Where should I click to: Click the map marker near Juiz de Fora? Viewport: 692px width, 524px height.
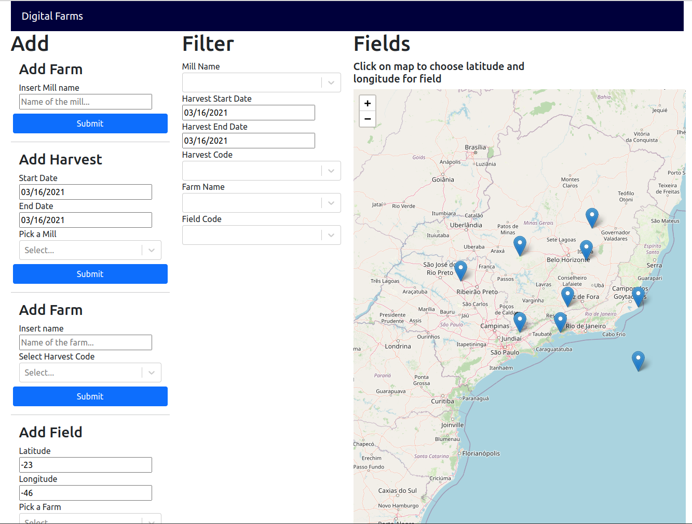pyautogui.click(x=567, y=297)
